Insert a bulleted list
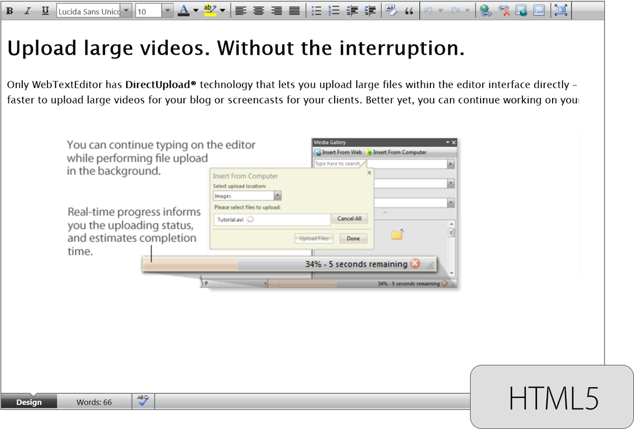This screenshot has height=429, width=634. (x=316, y=11)
